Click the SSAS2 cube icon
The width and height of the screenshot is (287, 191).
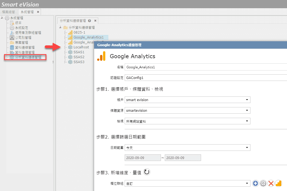click(x=70, y=57)
